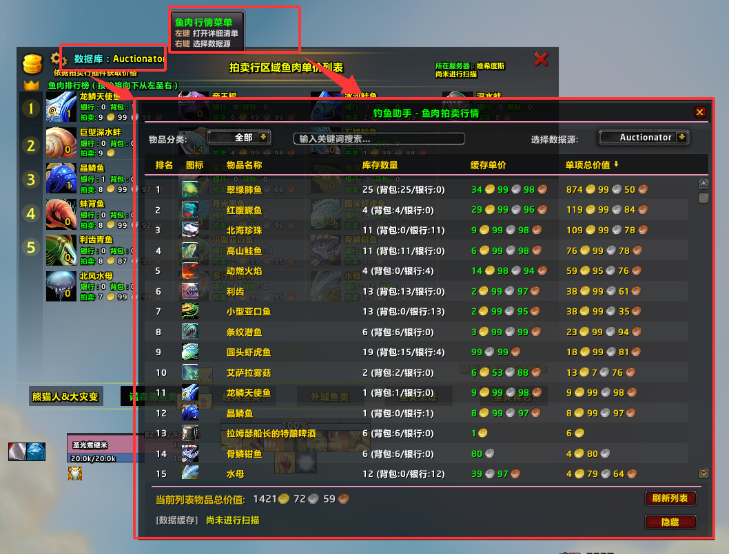729x554 pixels.
Task: Click the 高山鲑鱼 fish icon
Action: pyautogui.click(x=189, y=251)
